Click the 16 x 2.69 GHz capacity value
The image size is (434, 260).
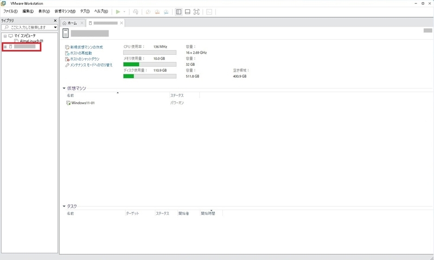click(196, 53)
